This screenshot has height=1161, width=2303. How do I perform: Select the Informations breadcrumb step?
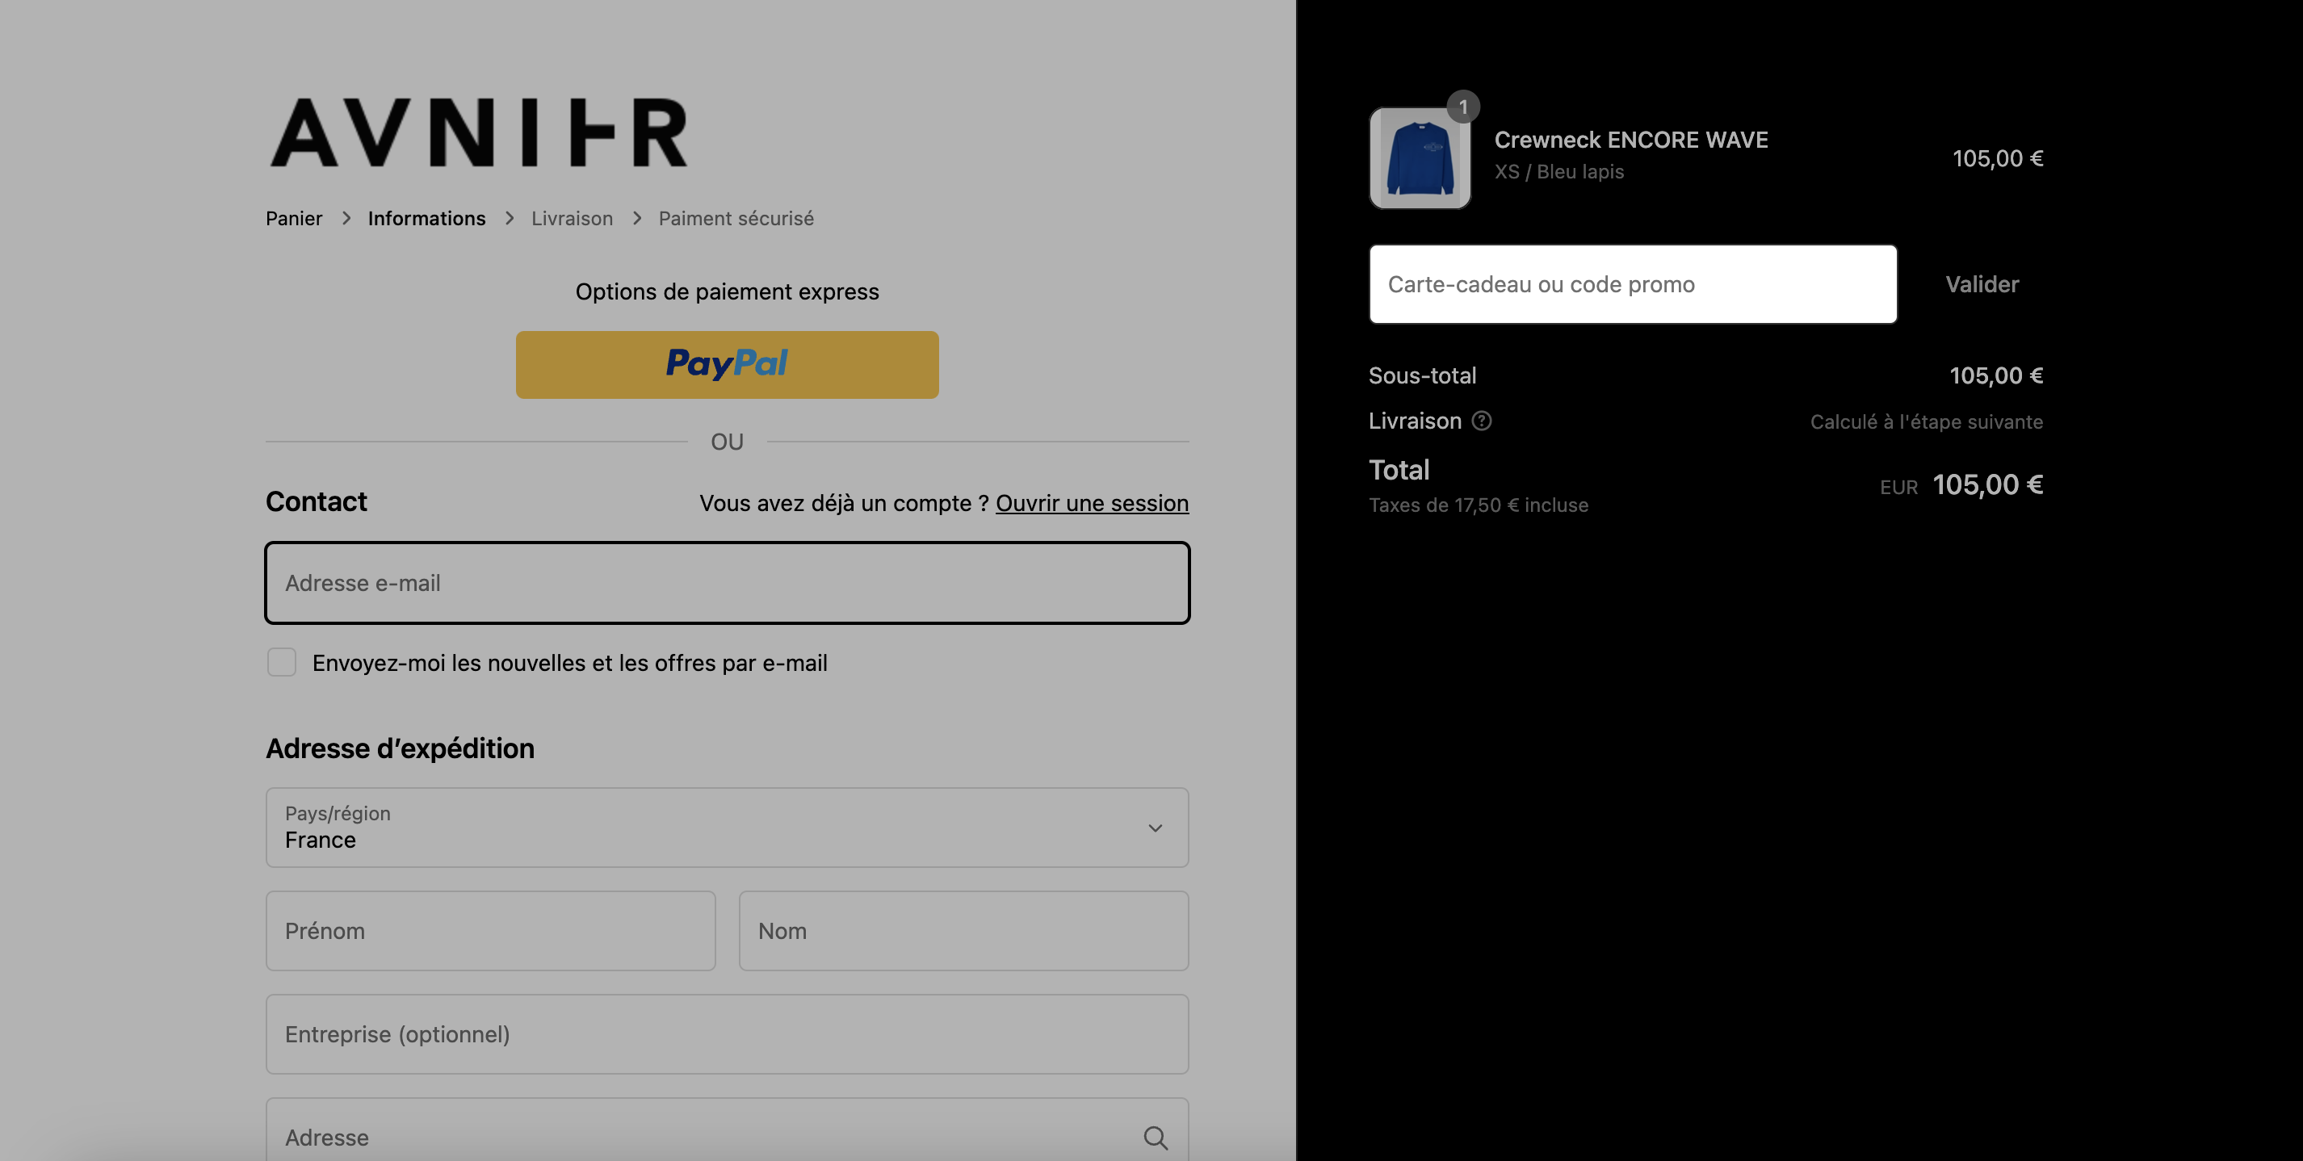(x=426, y=218)
